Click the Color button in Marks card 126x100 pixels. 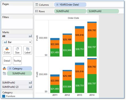[x=7, y=50]
